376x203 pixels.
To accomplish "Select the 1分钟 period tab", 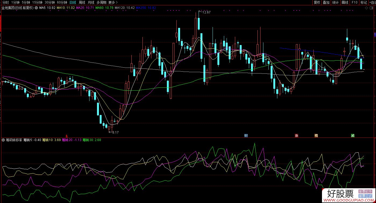I will [16, 2].
